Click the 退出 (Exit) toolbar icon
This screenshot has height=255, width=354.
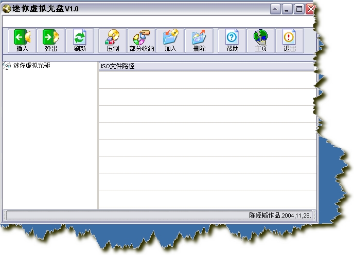(x=290, y=41)
